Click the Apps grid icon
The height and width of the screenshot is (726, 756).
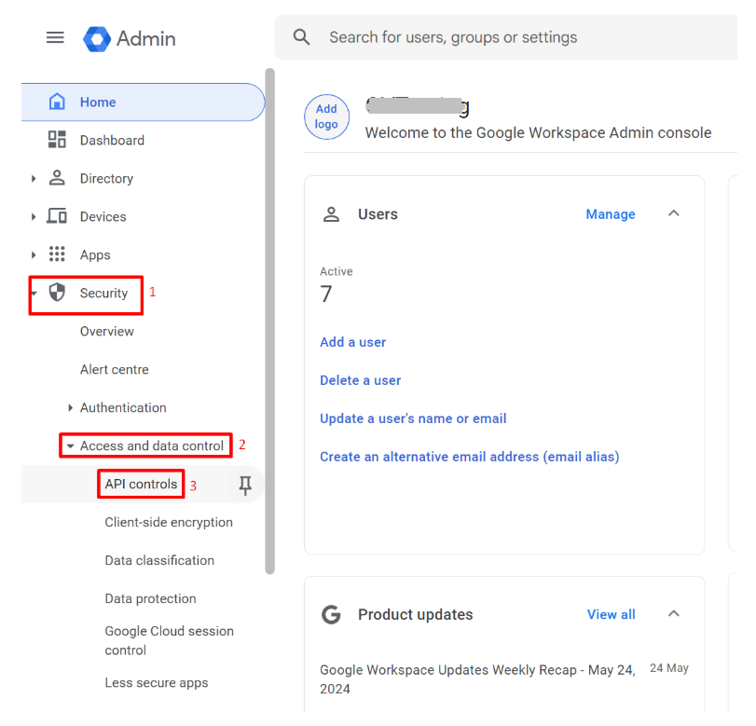click(57, 254)
